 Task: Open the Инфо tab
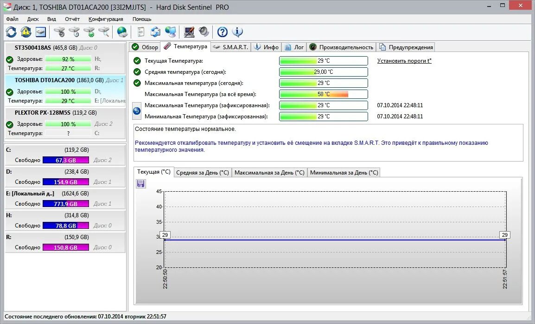(x=267, y=47)
